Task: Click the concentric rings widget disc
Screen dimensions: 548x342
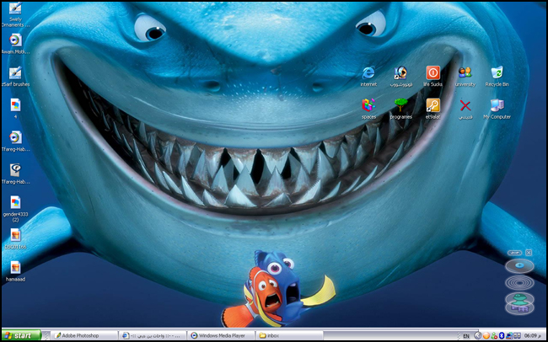Action: pos(519,282)
